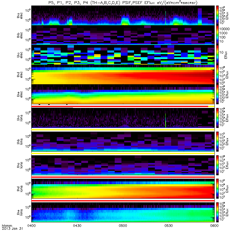
Task: Click the 0400 time axis label
Action: click(x=32, y=226)
